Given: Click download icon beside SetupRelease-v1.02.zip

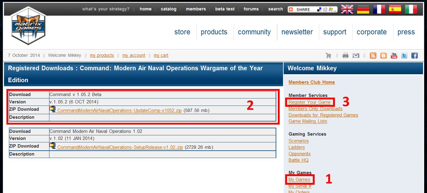Looking at the screenshot, I should pos(53,146).
